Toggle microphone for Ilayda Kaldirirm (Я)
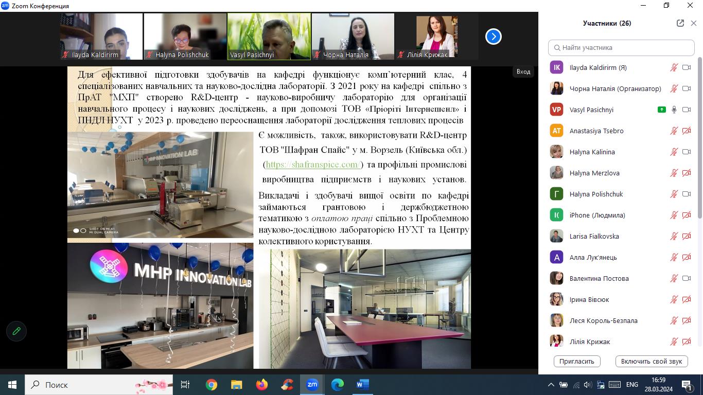The height and width of the screenshot is (395, 703). 674,67
